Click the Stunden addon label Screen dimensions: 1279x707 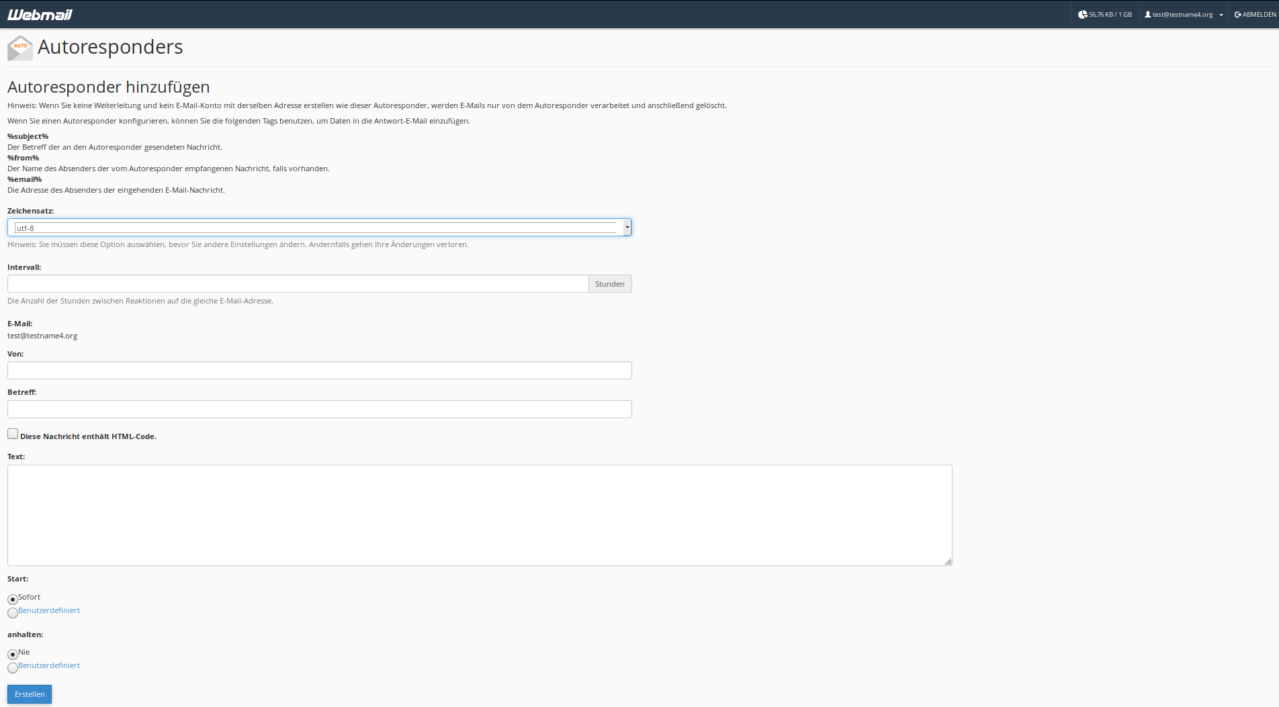[x=610, y=283]
